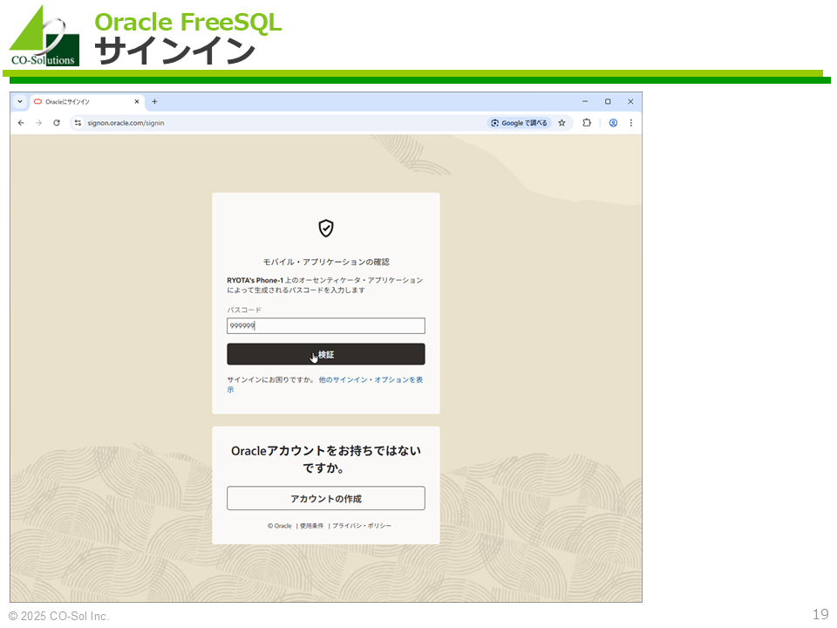Open the browser extensions puzzle icon
The width and height of the screenshot is (837, 628).
pos(587,123)
